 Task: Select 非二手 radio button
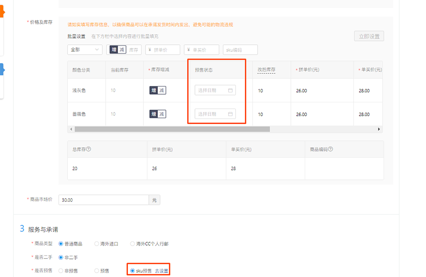(61, 257)
